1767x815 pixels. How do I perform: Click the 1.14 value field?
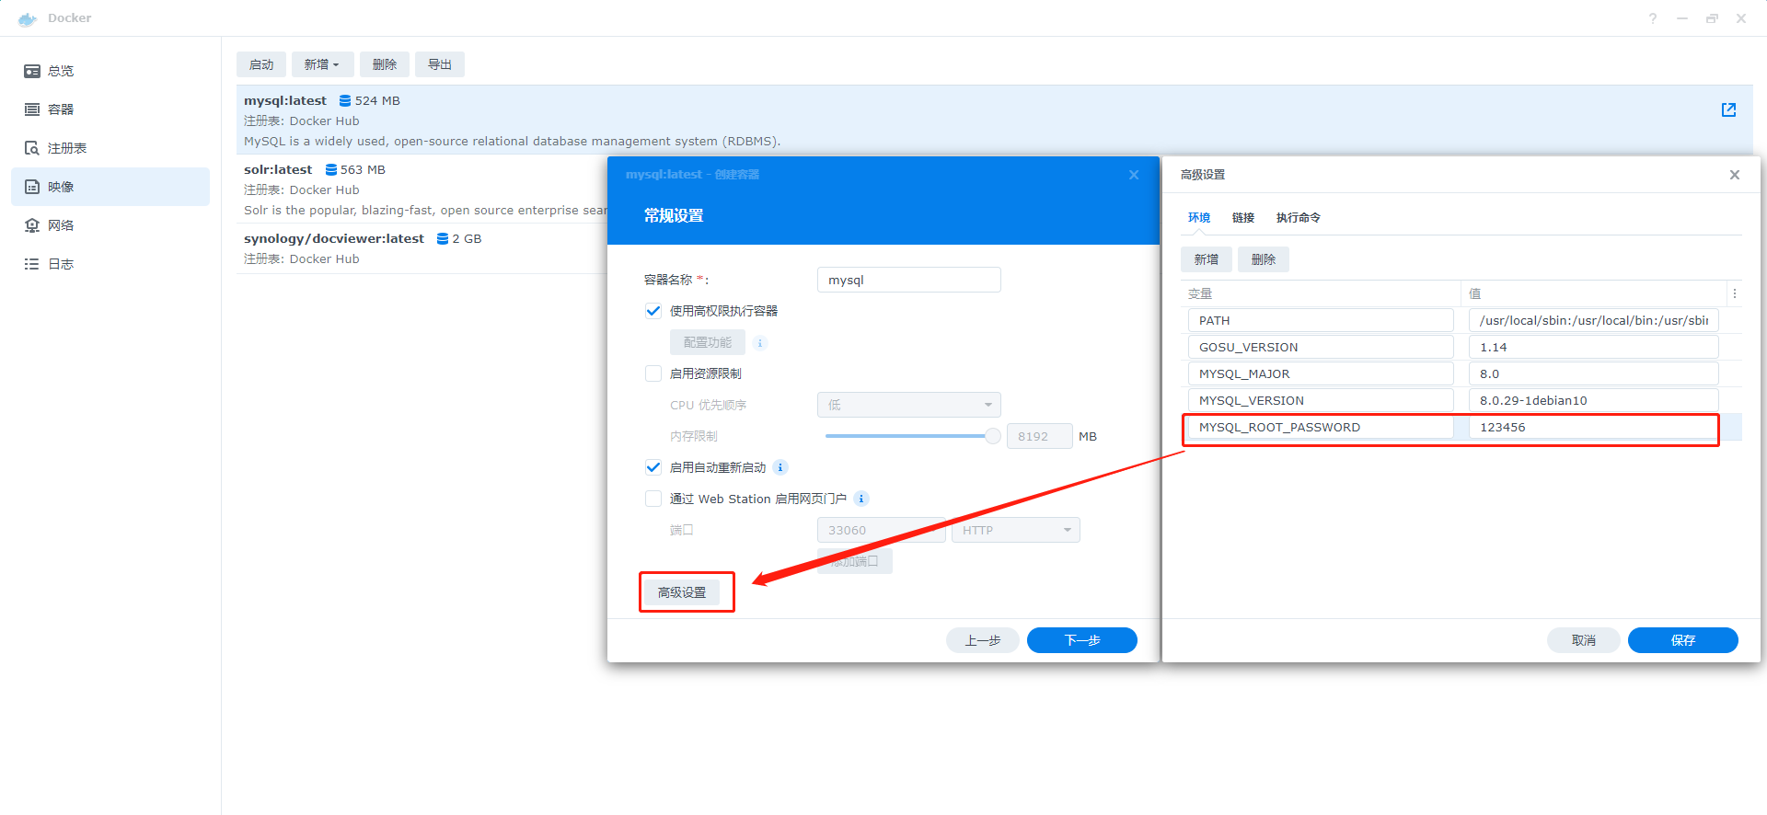pyautogui.click(x=1594, y=347)
